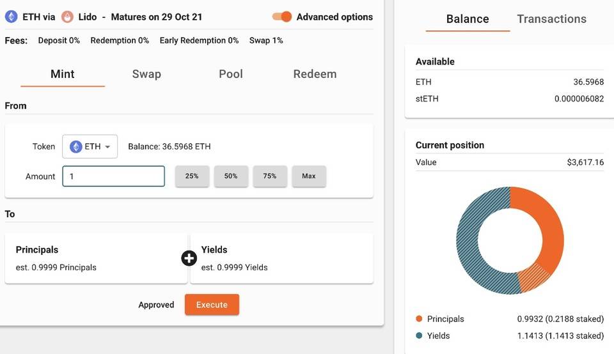Choose the Max amount button
The height and width of the screenshot is (354, 614).
click(309, 176)
